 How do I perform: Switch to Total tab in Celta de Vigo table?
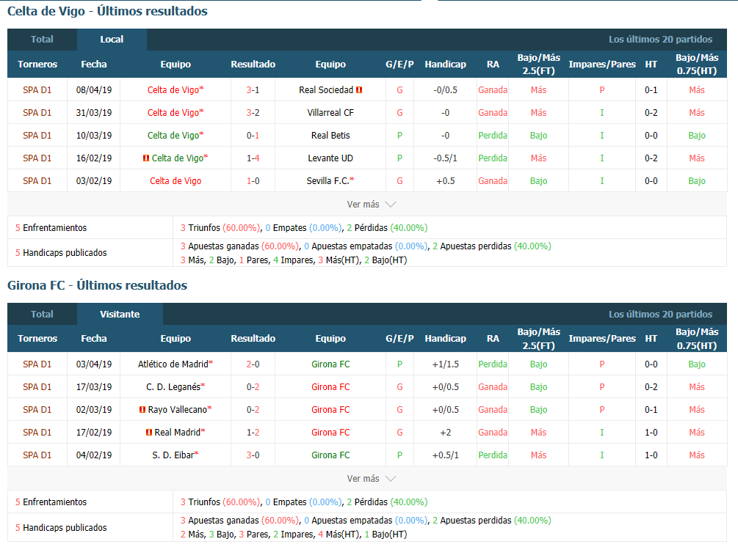[x=42, y=40]
